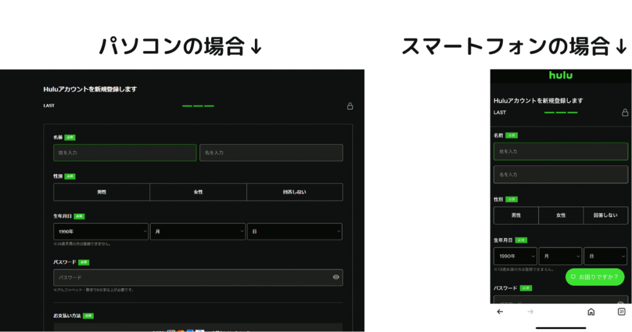This screenshot has width=632, height=332.
Task: Toggle password visibility eye icon in PC form
Action: tap(336, 277)
